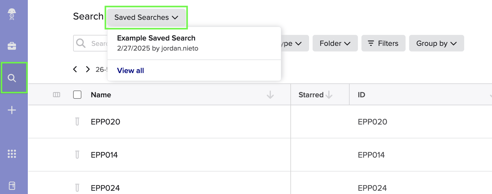Screen dimensions: 492x194
Task: Toggle the select-all checkbox in header
Action: [x=77, y=95]
